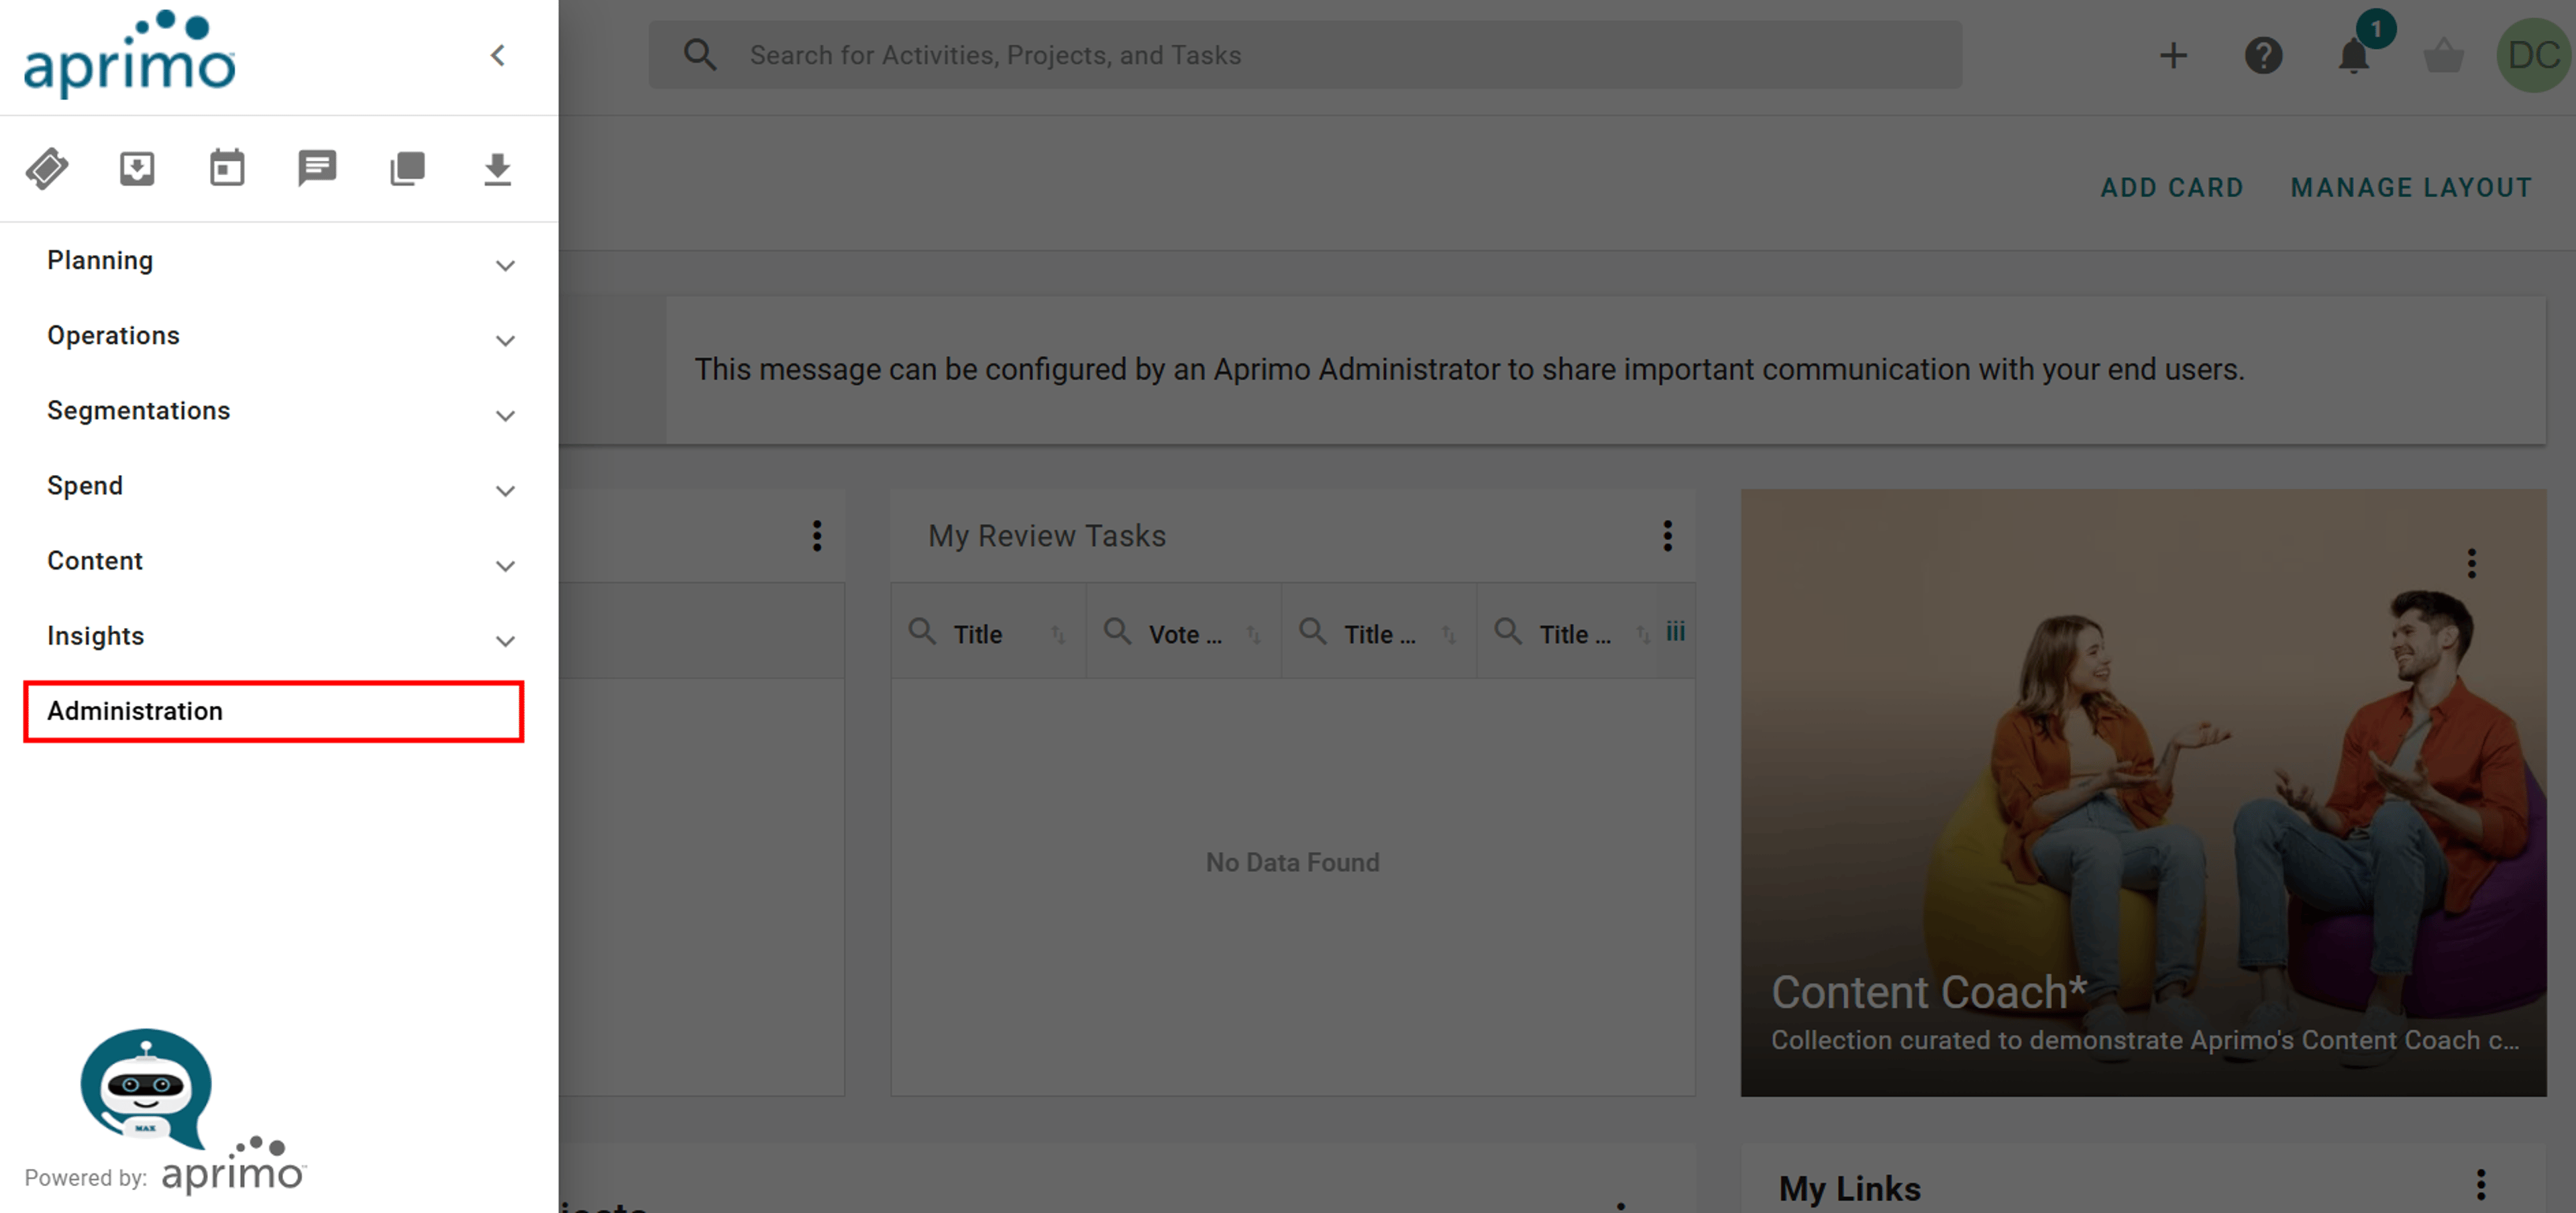Click the No Data Found message
Image resolution: width=2576 pixels, height=1213 pixels.
[x=1292, y=862]
